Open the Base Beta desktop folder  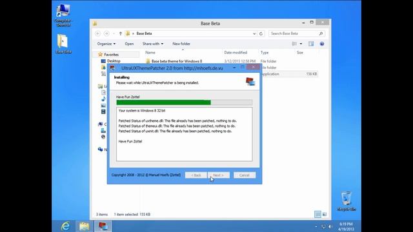click(x=63, y=44)
